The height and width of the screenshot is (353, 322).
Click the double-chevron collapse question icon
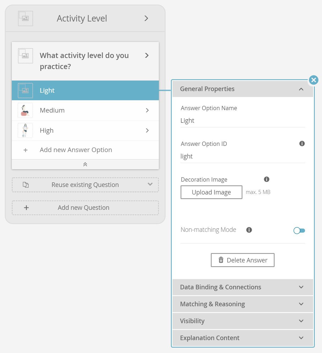click(x=85, y=164)
